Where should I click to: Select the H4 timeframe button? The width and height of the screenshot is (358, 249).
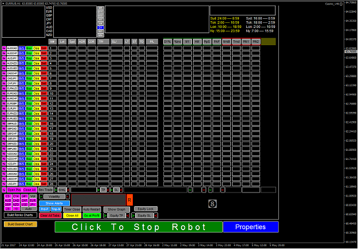100,23
